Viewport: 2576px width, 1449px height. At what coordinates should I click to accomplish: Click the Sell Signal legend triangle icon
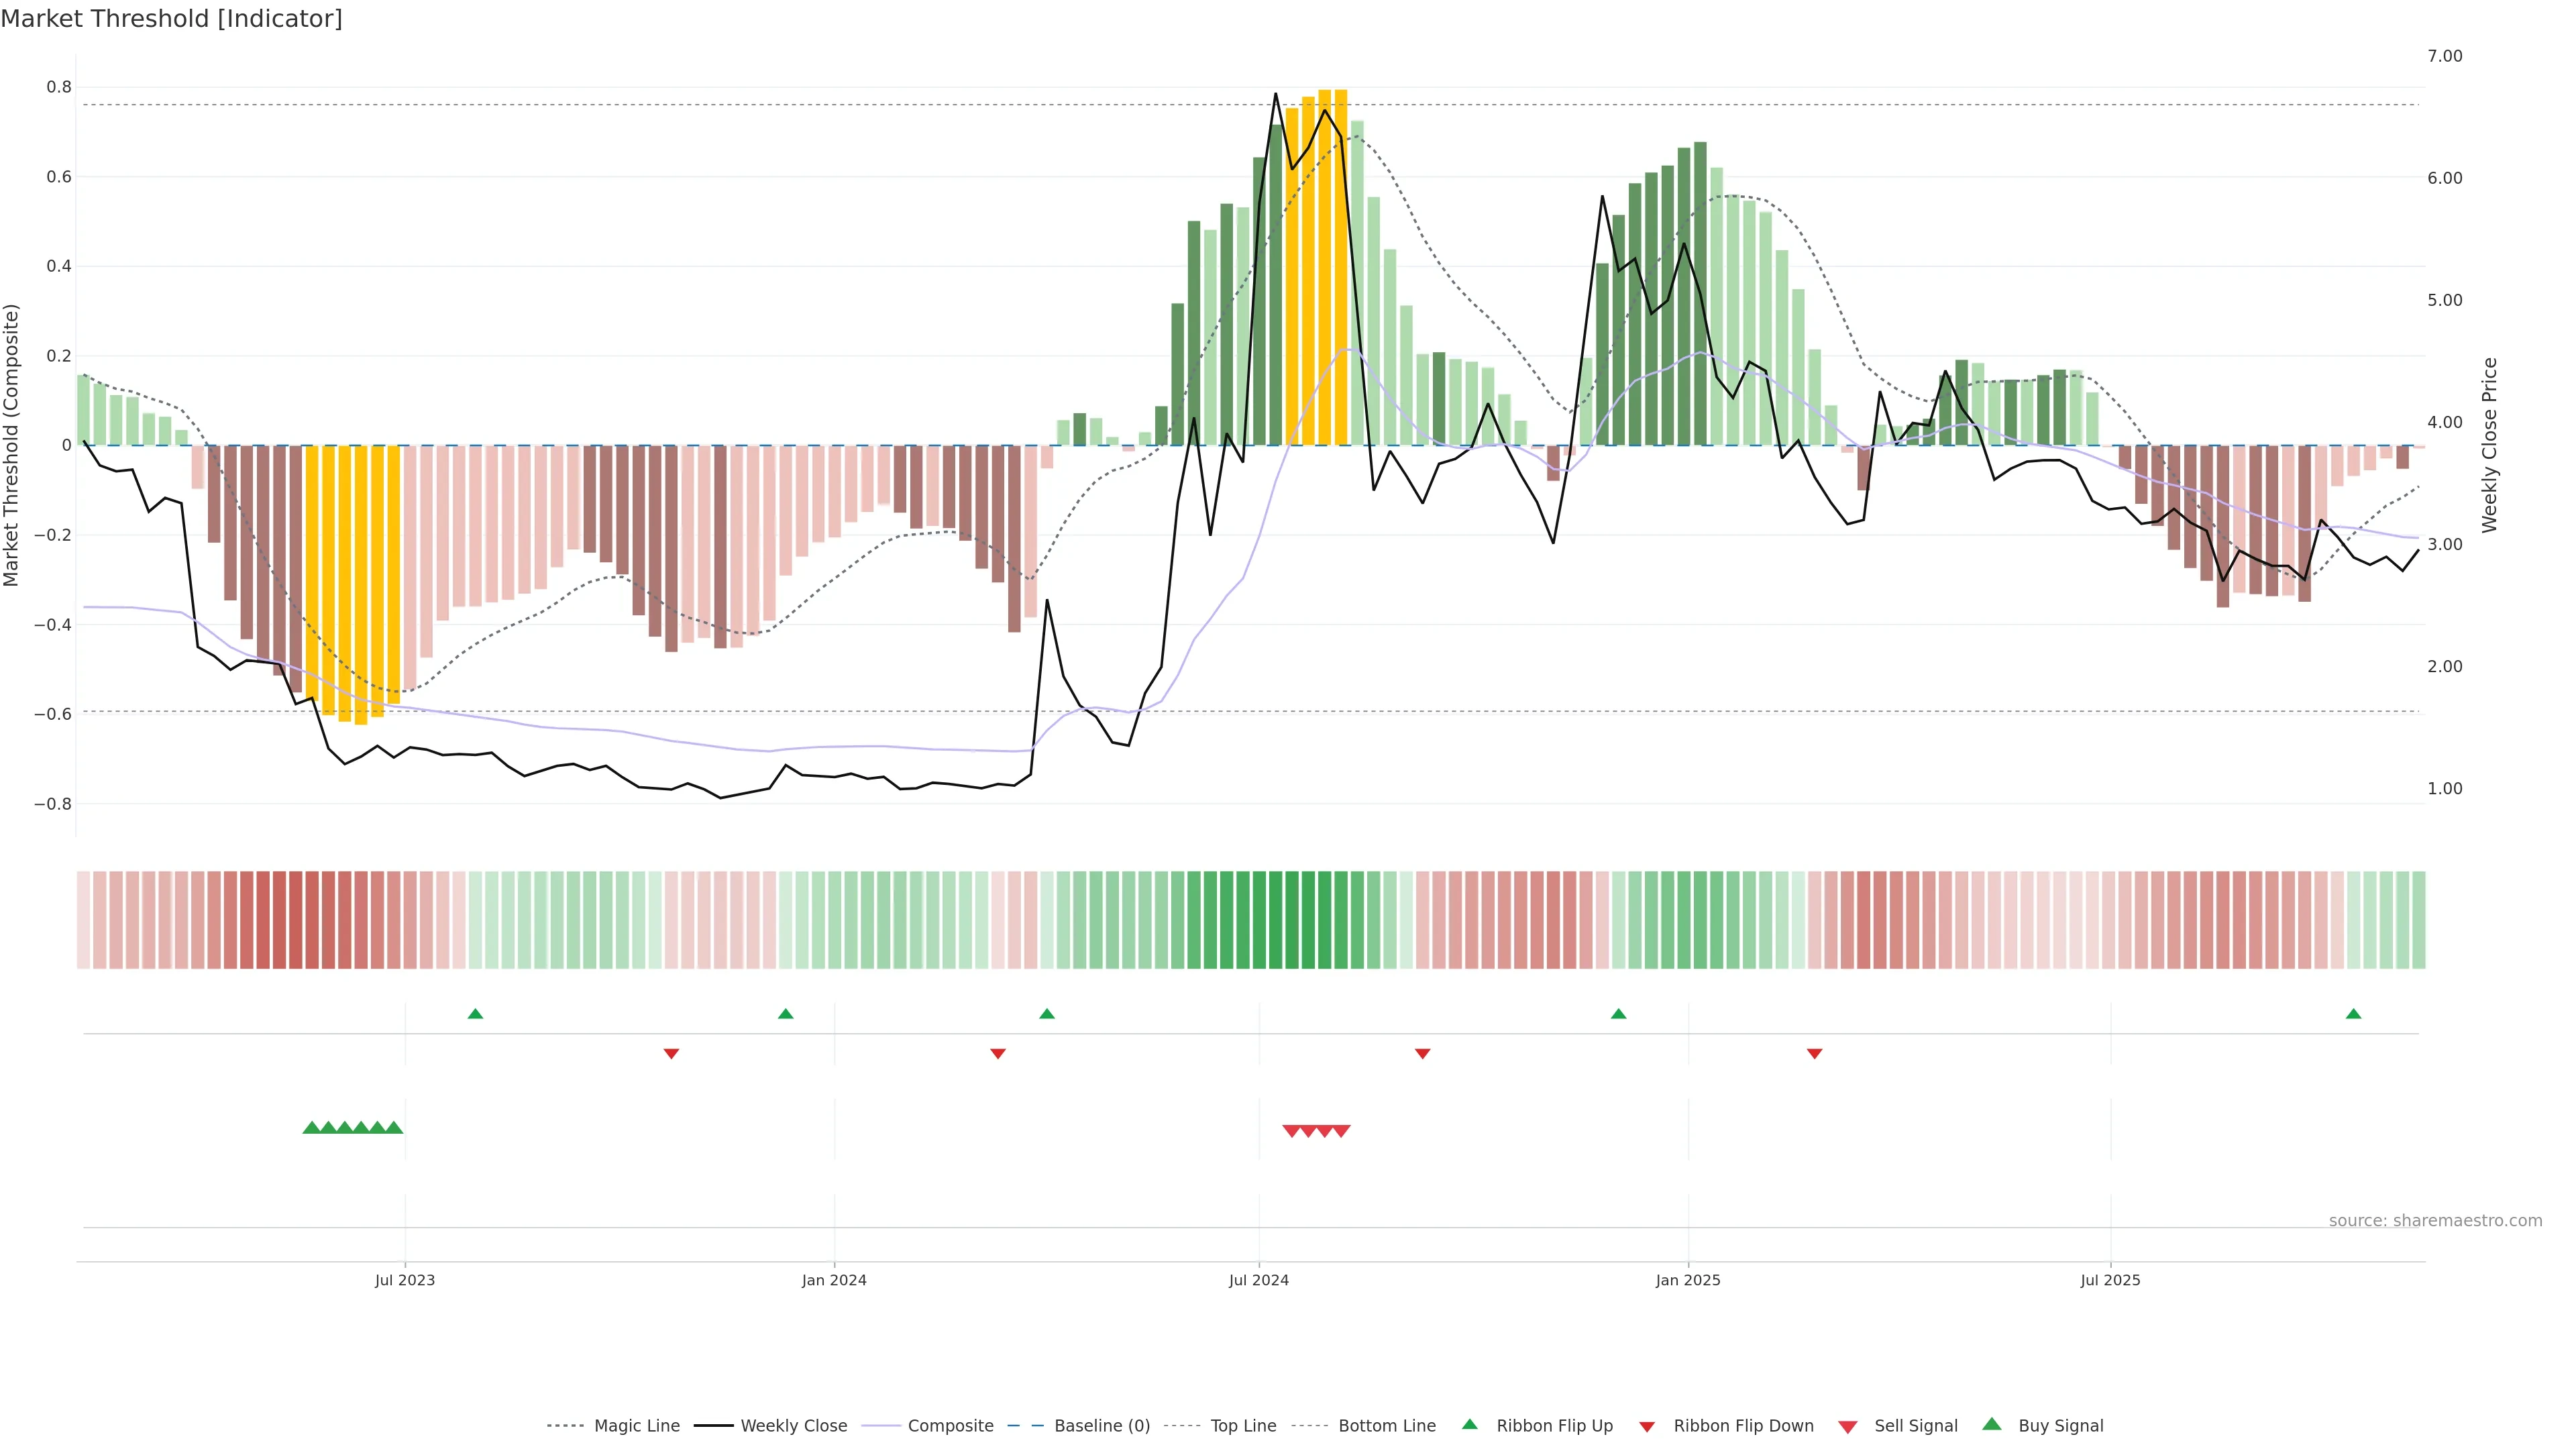(x=1847, y=1426)
